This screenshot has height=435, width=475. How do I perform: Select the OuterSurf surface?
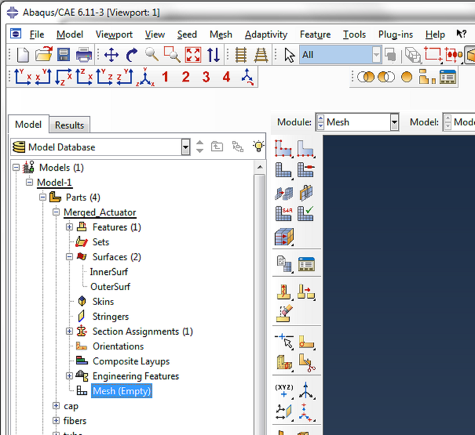point(110,287)
